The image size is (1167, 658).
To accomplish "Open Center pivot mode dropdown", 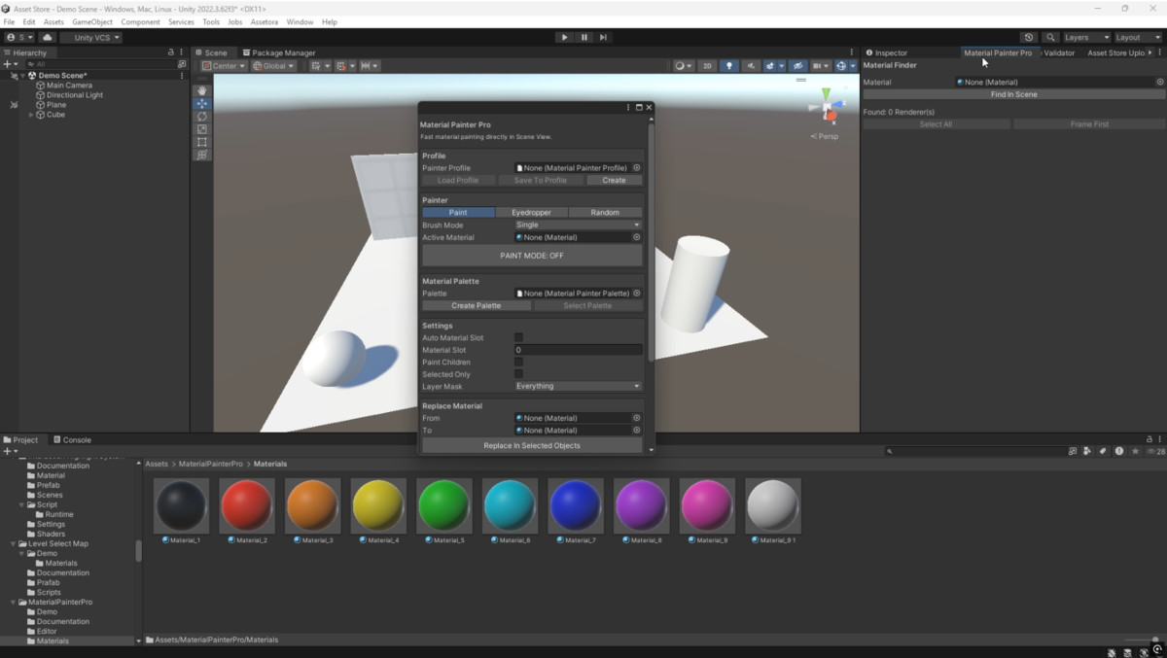I will (224, 66).
